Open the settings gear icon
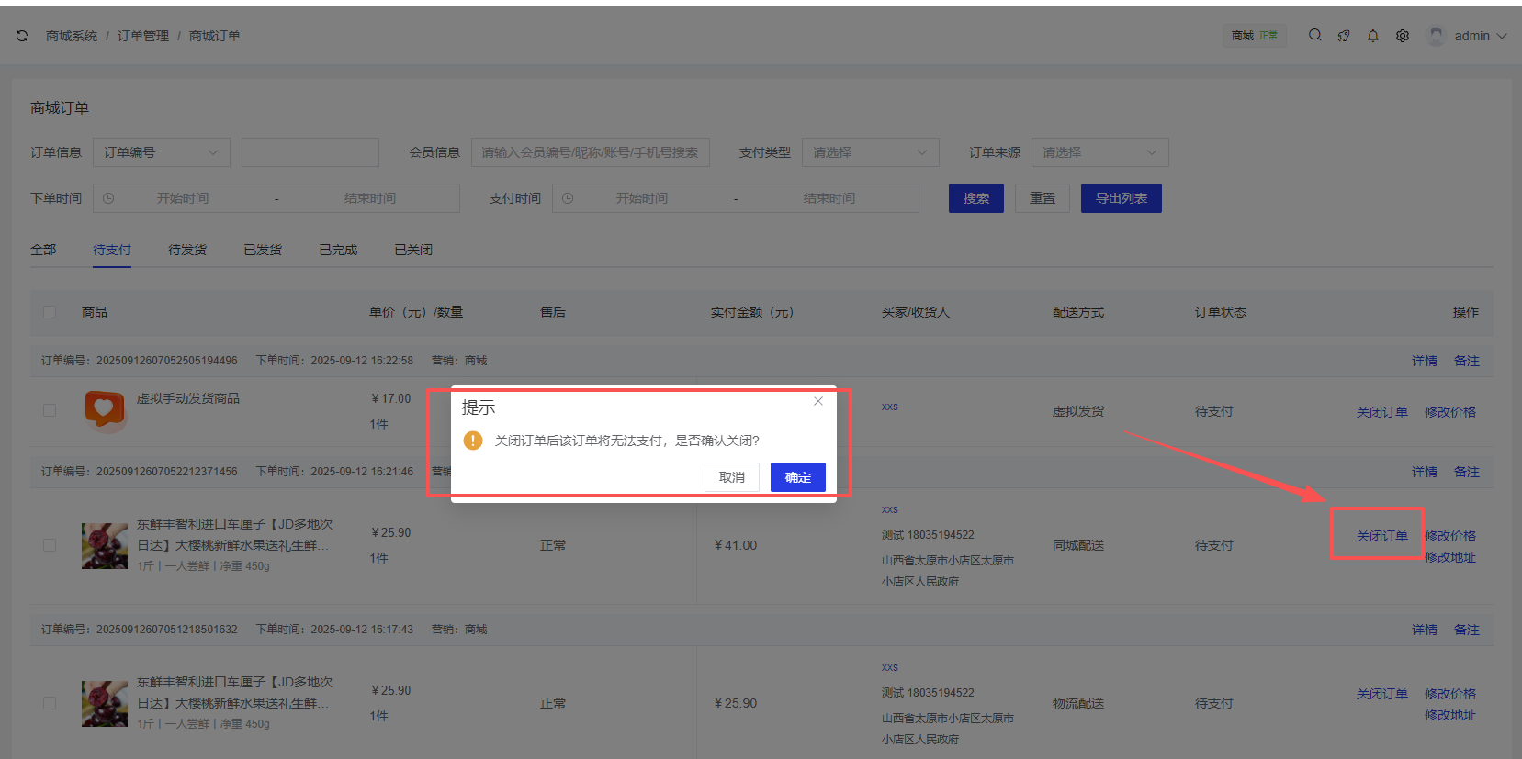Image resolution: width=1522 pixels, height=759 pixels. tap(1402, 36)
